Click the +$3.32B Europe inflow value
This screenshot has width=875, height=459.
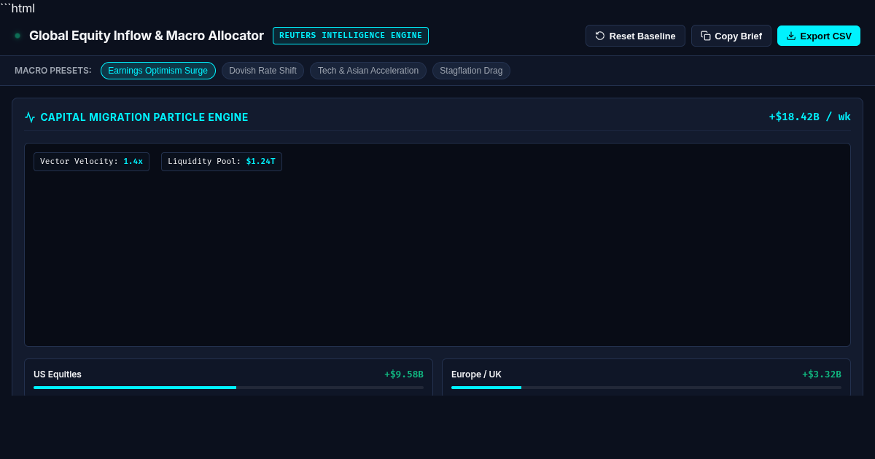click(822, 374)
